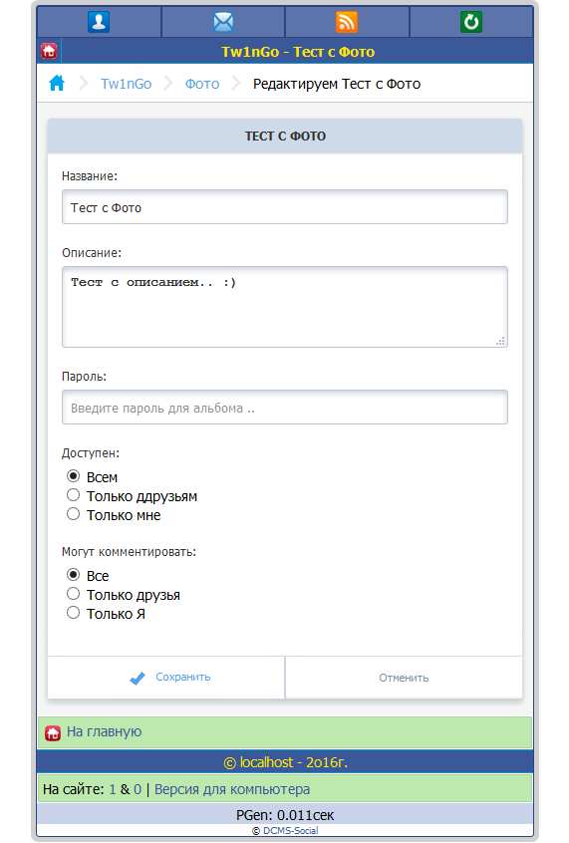Screen dimensions: 569x843
Task: Click the blue checkmark save icon
Action: pyautogui.click(x=138, y=678)
